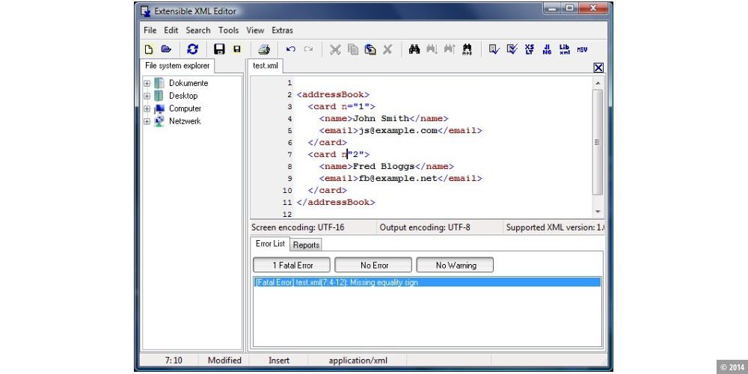Click the Undo arrow icon
The width and height of the screenshot is (748, 374).
pos(291,49)
